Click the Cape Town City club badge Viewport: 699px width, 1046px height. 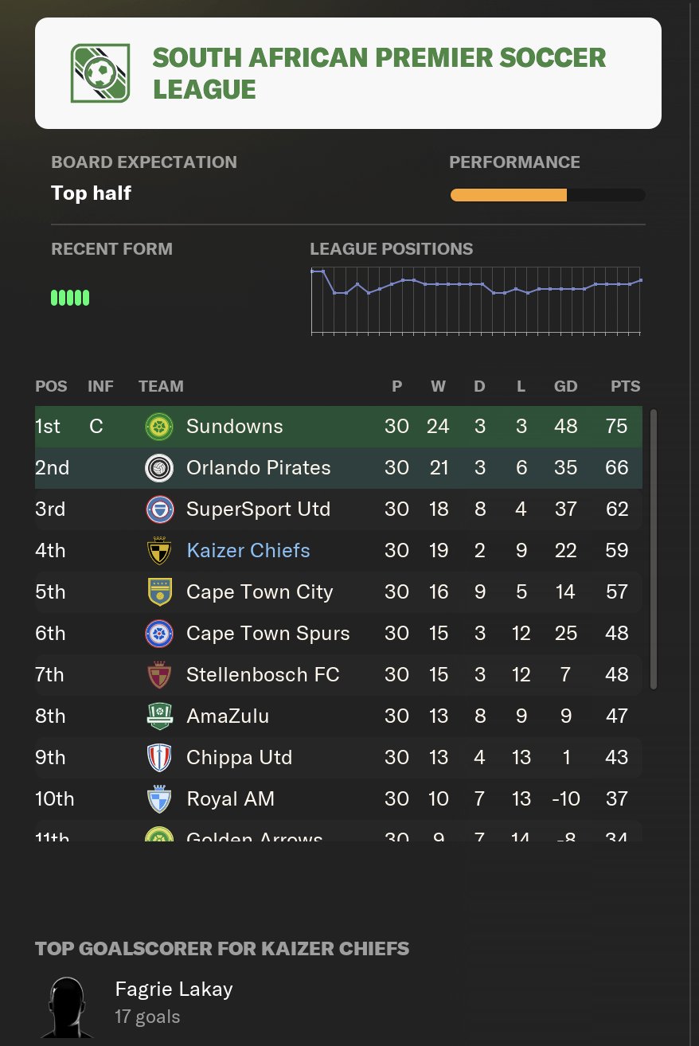(159, 592)
